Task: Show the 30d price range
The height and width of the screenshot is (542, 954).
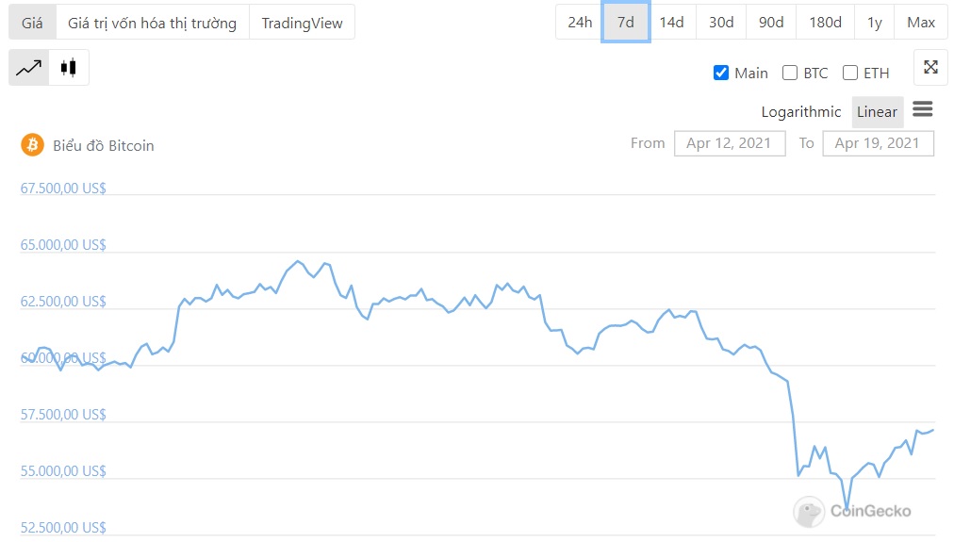Action: click(x=721, y=23)
